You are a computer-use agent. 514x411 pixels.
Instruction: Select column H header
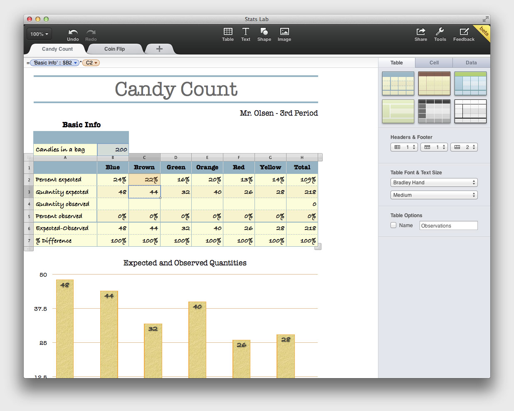tap(302, 158)
